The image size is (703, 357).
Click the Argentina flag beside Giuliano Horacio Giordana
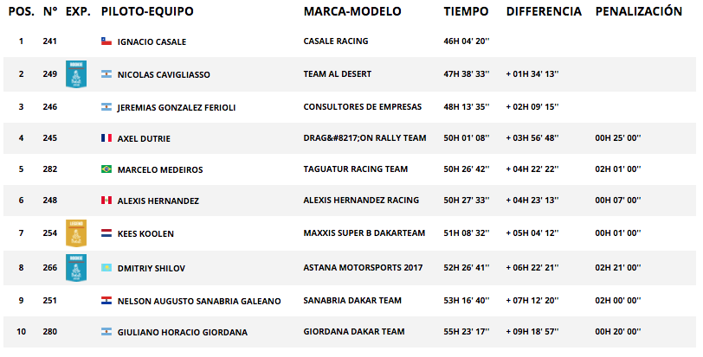(x=106, y=332)
